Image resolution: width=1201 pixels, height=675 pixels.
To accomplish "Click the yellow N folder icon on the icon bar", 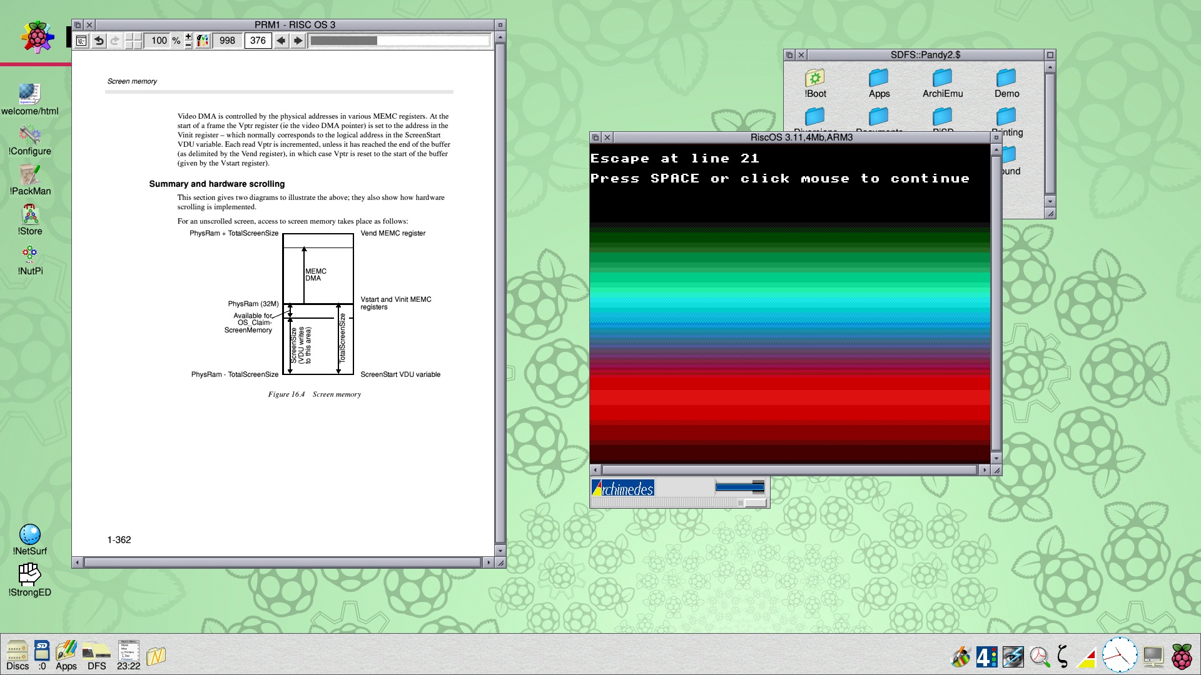I will pyautogui.click(x=156, y=656).
